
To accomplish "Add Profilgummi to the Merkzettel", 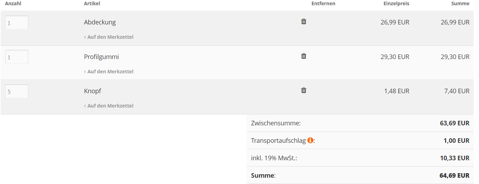I will coord(110,72).
